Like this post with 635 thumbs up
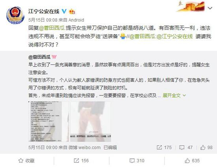Viewport: 217px width, 167px height. (192, 161)
